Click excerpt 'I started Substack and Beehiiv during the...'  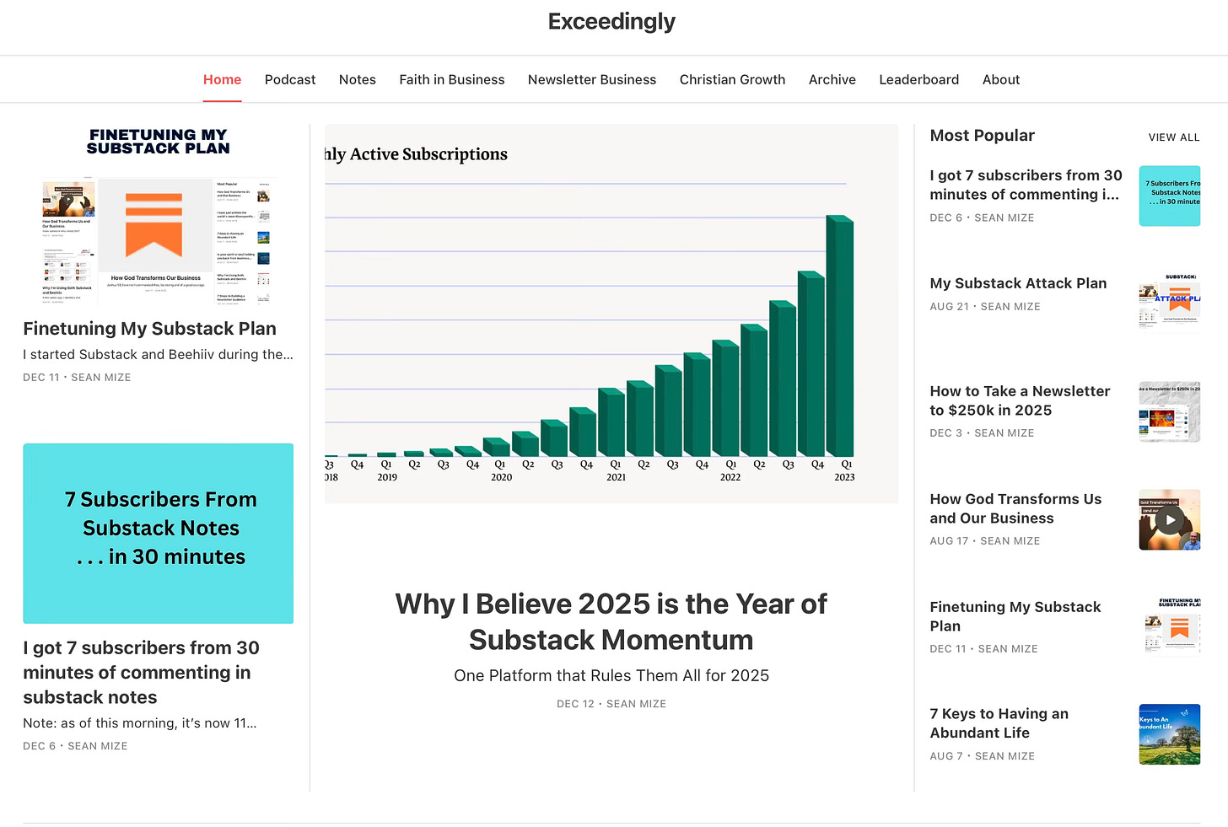point(159,354)
